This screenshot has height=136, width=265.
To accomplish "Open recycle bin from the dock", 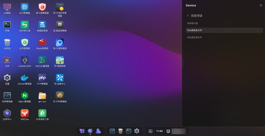I will click(x=121, y=131).
